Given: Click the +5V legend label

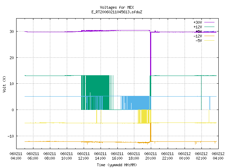Looking at the screenshot, I should (199, 31).
